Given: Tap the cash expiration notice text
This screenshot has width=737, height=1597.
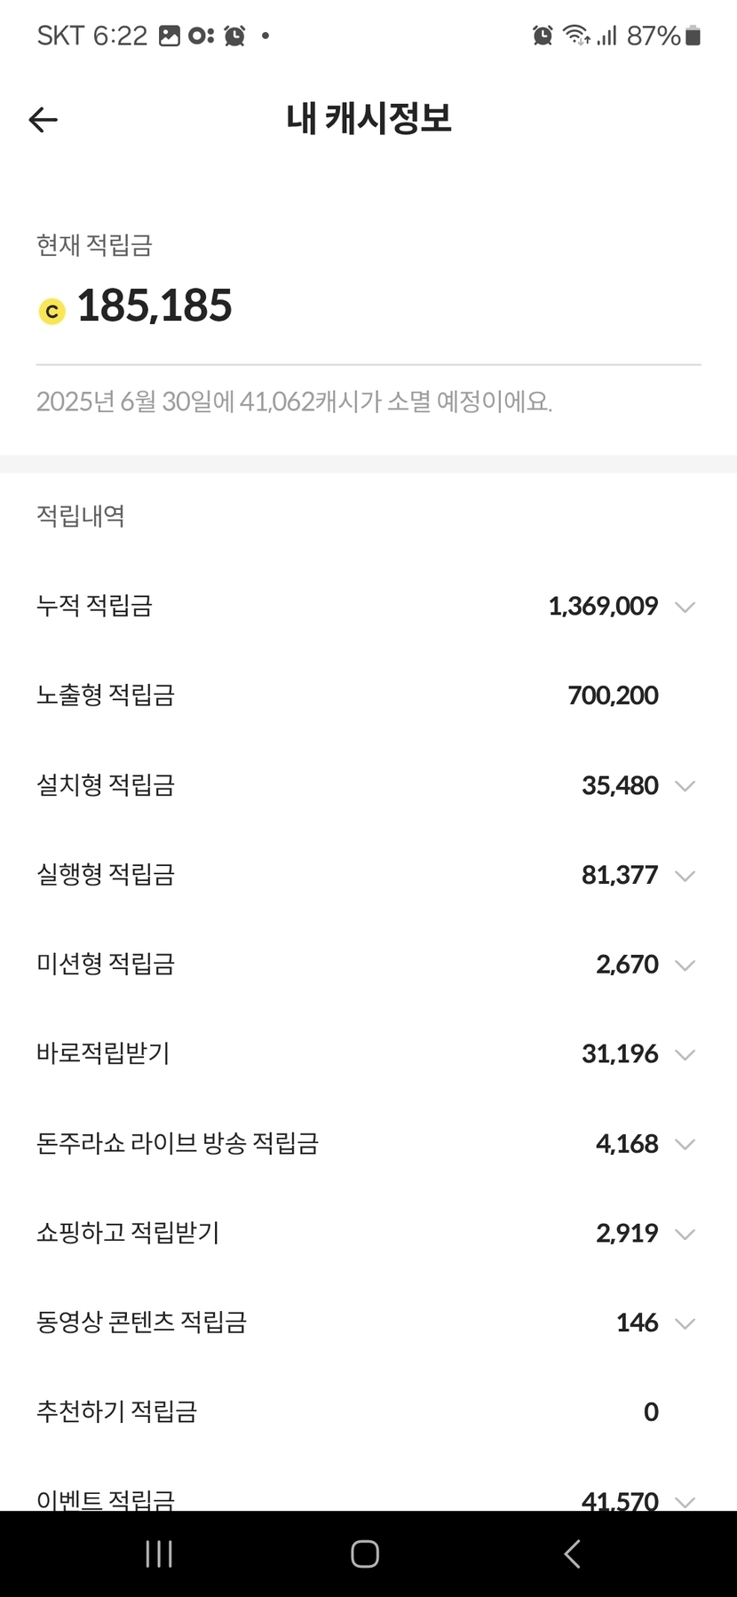Looking at the screenshot, I should tap(294, 402).
